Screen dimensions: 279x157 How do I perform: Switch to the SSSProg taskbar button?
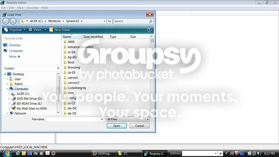pyautogui.click(x=104, y=154)
